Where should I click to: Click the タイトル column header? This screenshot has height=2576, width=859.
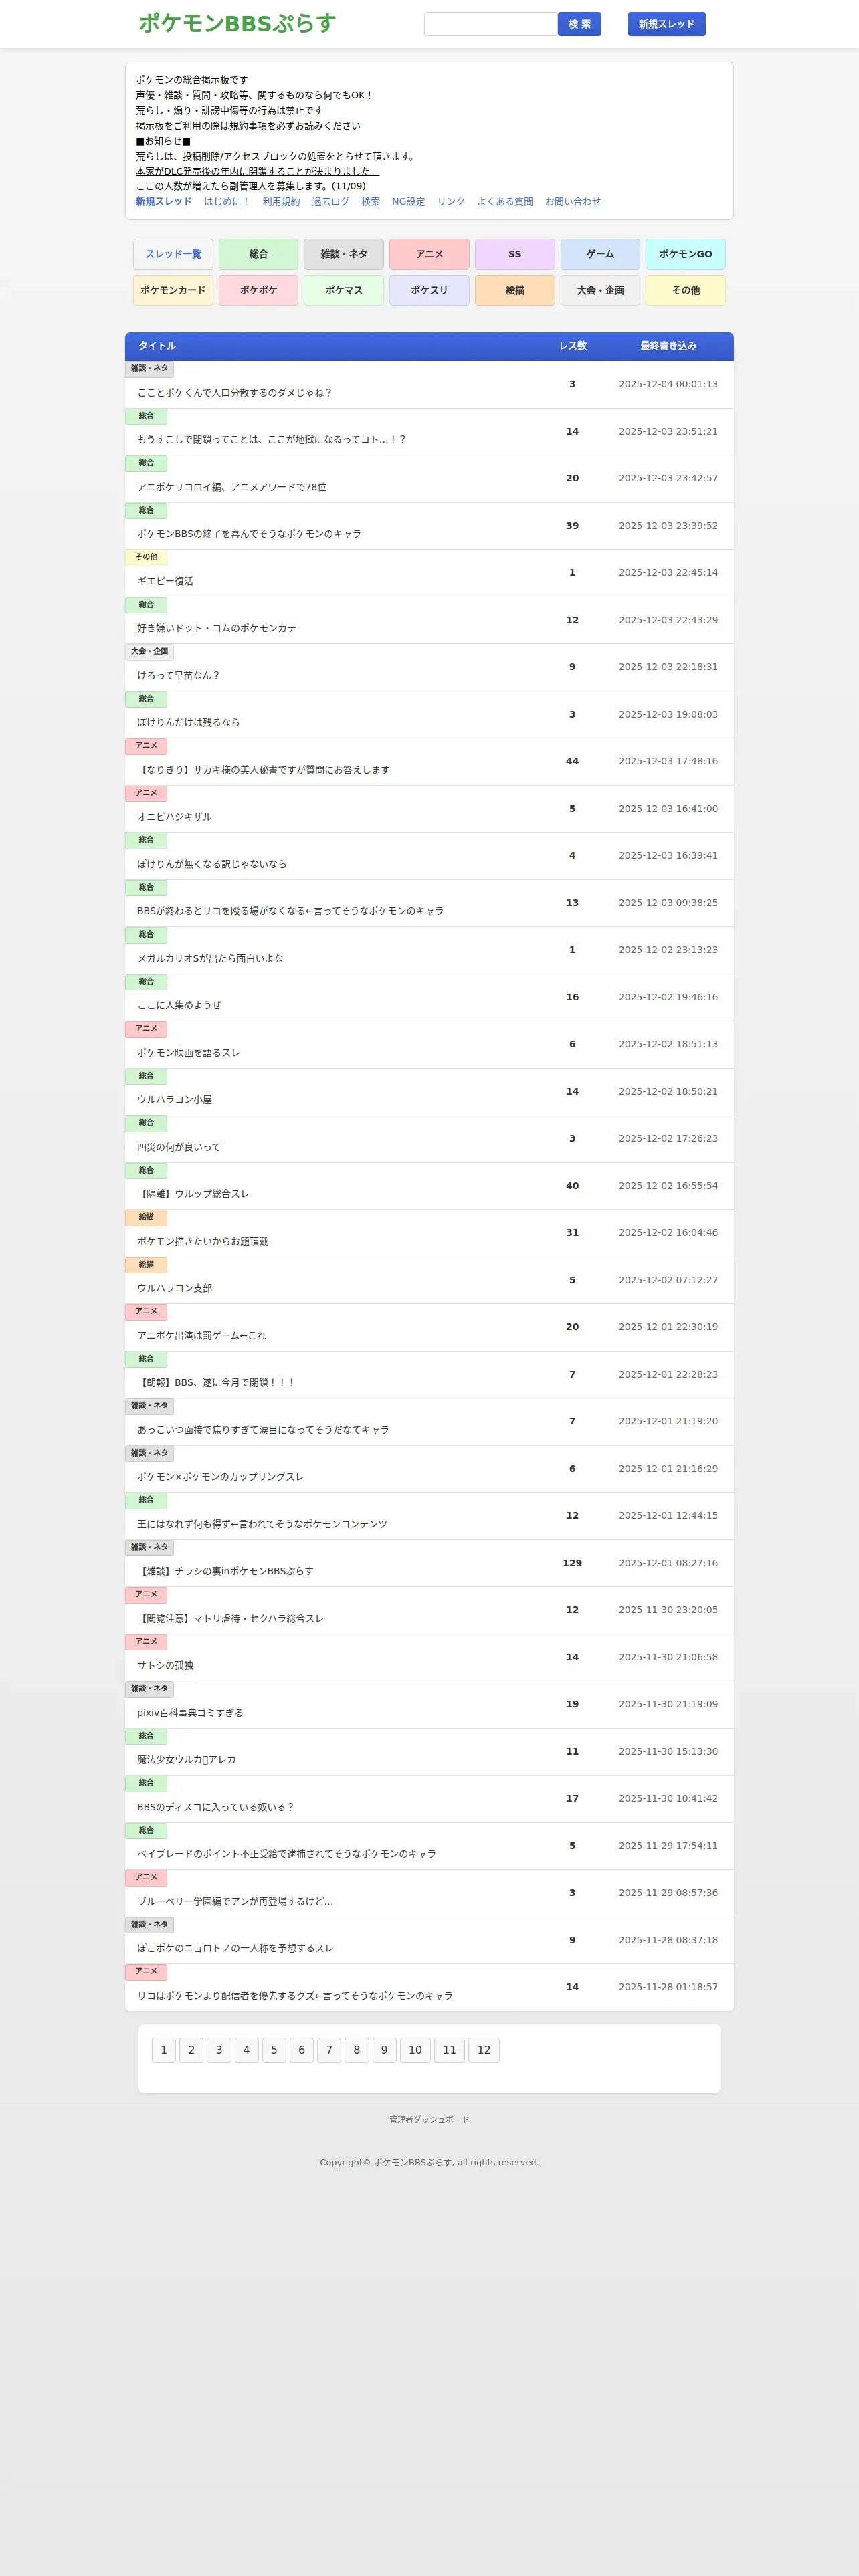157,346
